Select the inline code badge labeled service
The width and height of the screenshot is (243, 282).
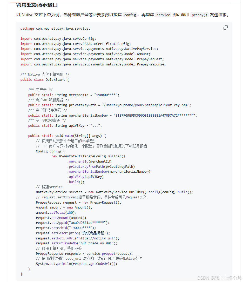click(x=163, y=15)
